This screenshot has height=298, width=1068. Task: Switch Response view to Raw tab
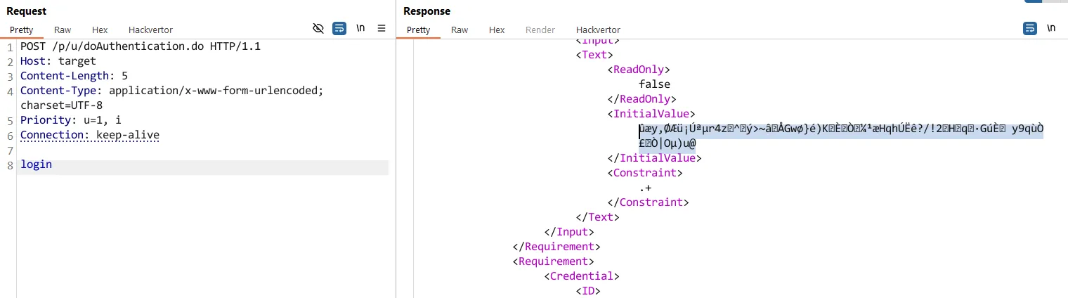click(460, 30)
